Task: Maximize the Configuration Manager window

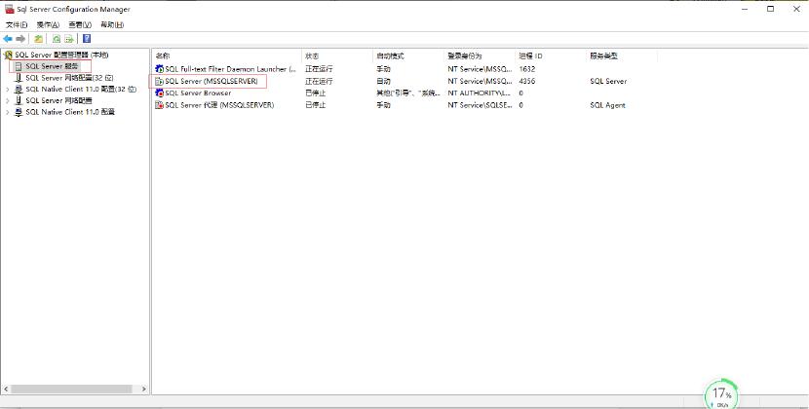Action: 770,9
